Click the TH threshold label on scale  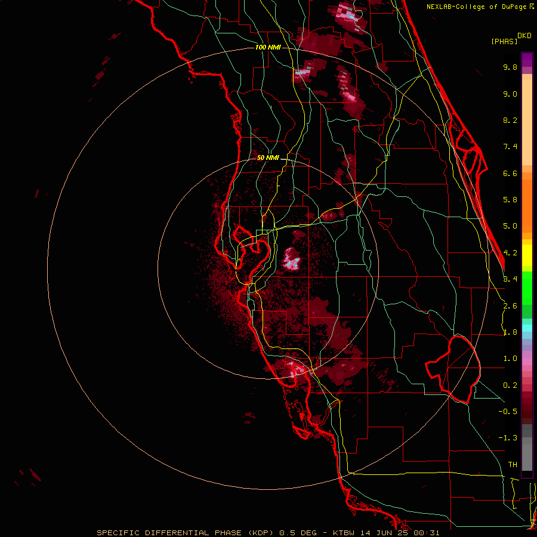(x=513, y=465)
